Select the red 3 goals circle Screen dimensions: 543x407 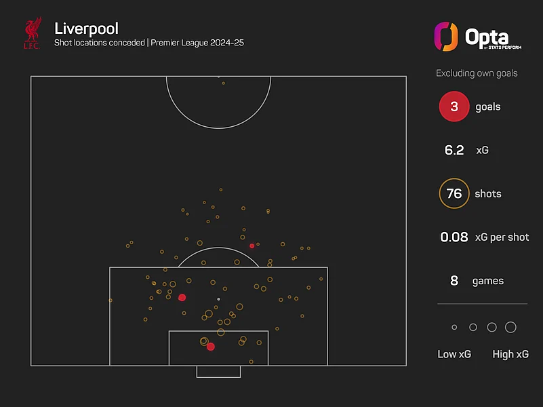coord(454,106)
